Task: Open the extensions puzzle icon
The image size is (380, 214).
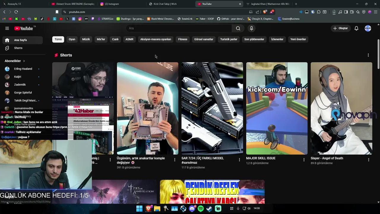Action: pyautogui.click(x=319, y=12)
